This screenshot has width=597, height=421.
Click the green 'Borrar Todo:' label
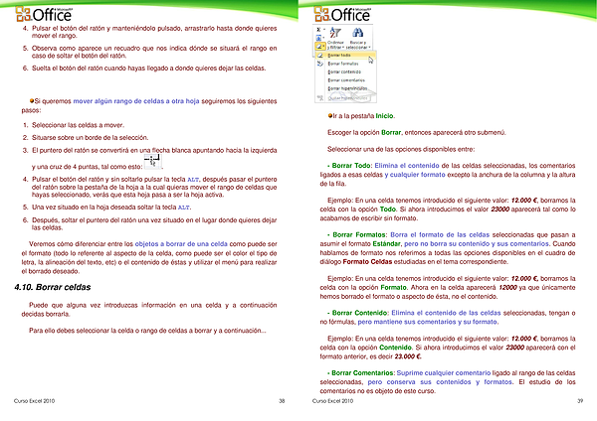(x=352, y=166)
